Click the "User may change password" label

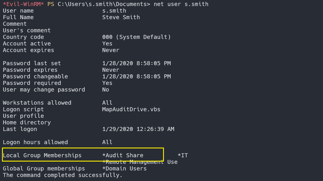(44, 90)
